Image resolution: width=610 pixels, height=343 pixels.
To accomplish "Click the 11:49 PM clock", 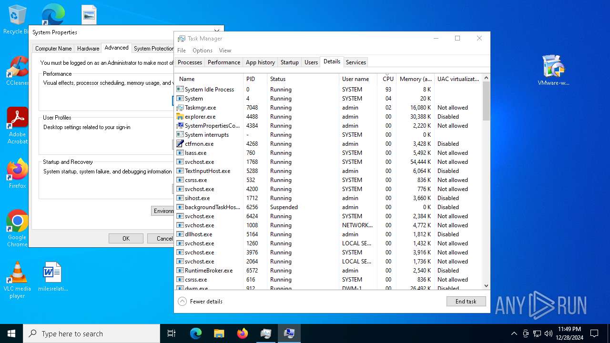I will pos(569,333).
